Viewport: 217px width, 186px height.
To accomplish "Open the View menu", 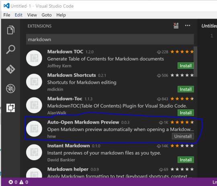I will (32, 15).
